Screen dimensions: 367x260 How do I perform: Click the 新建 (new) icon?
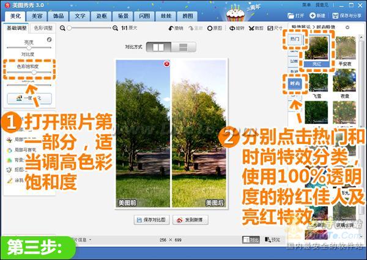click(x=317, y=14)
